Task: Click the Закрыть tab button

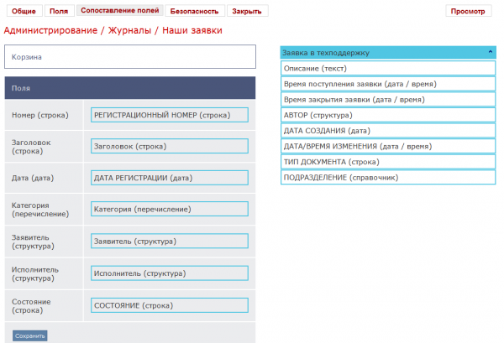Action: coord(247,12)
